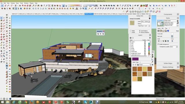Click the Windows Start button

coord(2,102)
